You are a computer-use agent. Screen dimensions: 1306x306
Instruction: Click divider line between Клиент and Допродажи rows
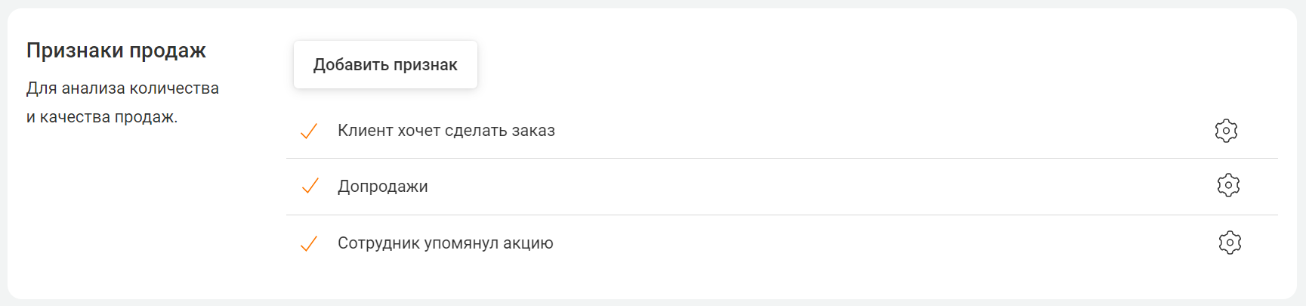(x=782, y=158)
